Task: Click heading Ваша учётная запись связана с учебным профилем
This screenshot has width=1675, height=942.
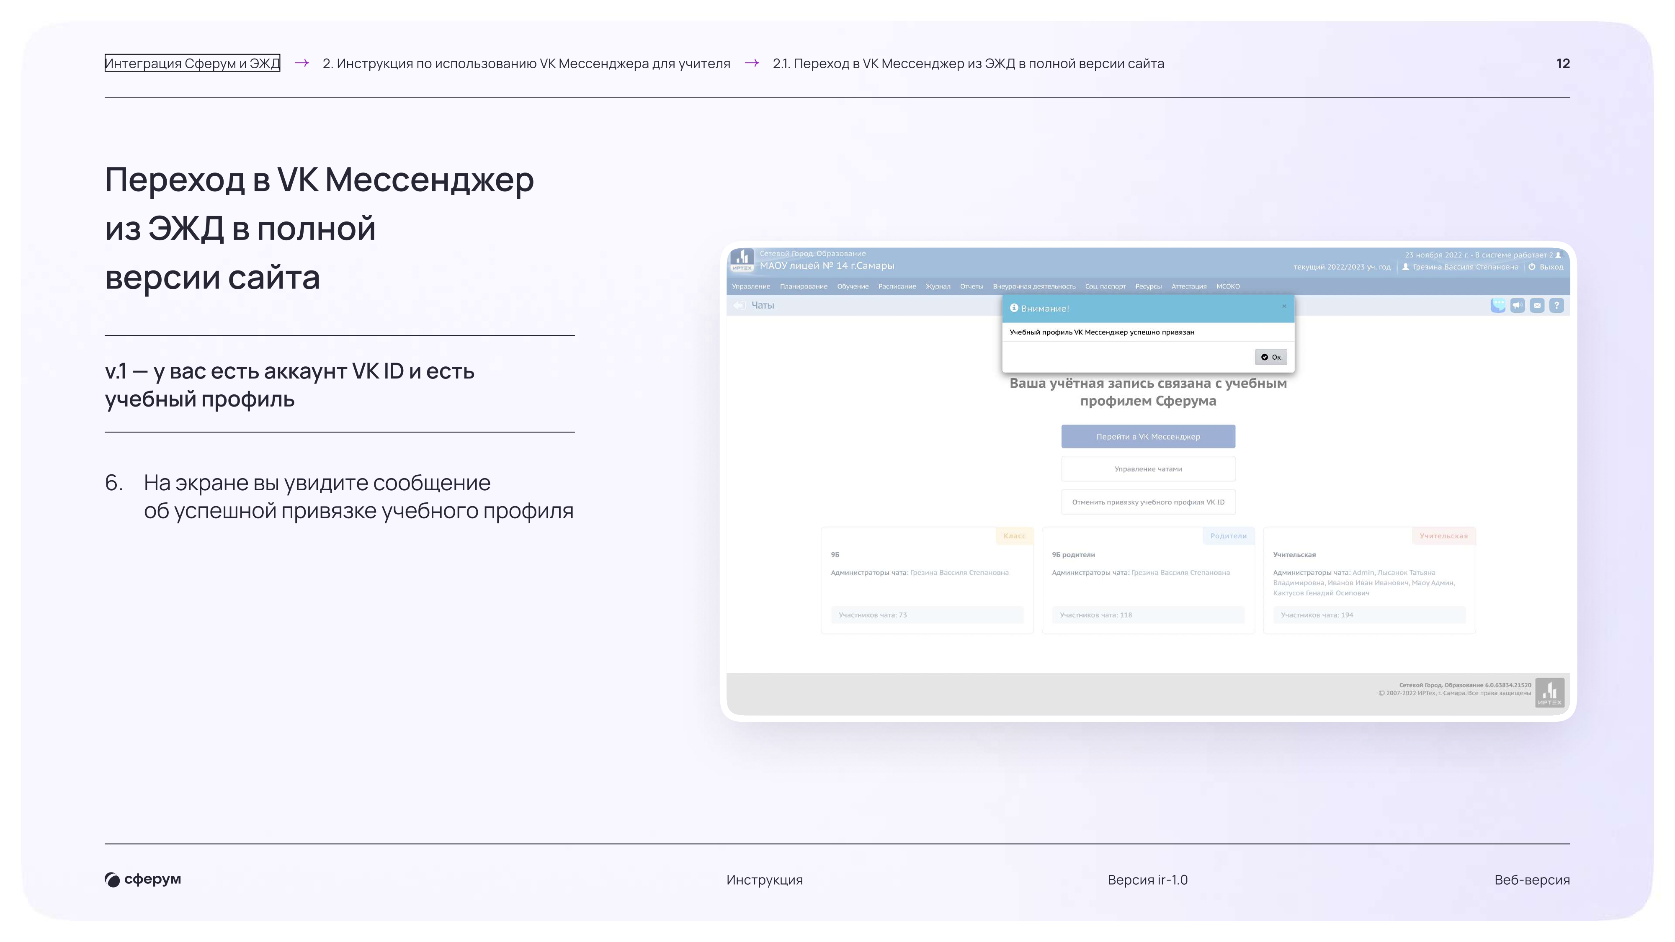Action: click(x=1148, y=392)
